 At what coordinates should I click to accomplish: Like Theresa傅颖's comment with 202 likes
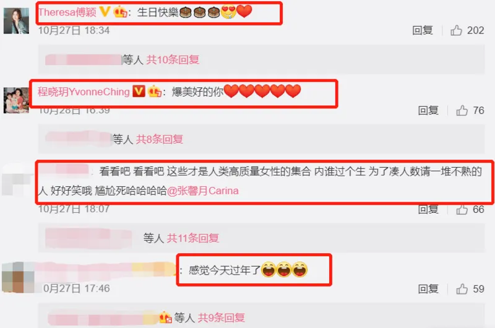point(456,30)
